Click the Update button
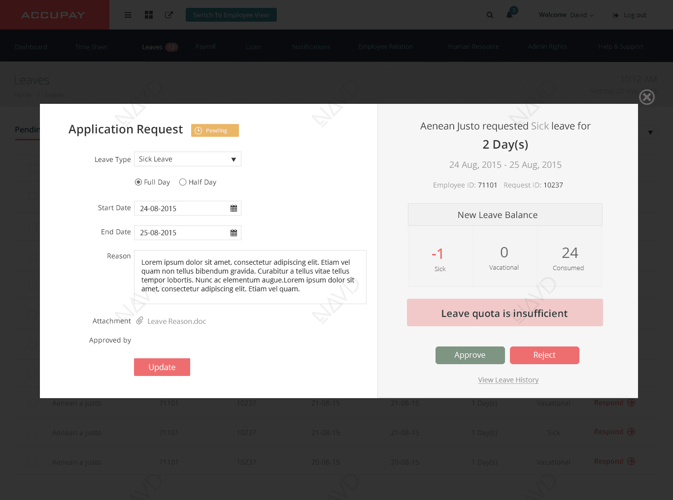The height and width of the screenshot is (500, 673). [x=162, y=367]
